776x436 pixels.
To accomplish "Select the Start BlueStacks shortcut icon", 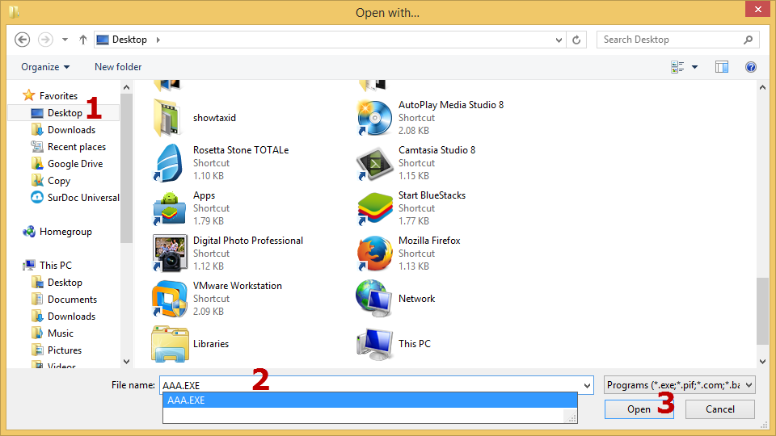I will (x=375, y=208).
